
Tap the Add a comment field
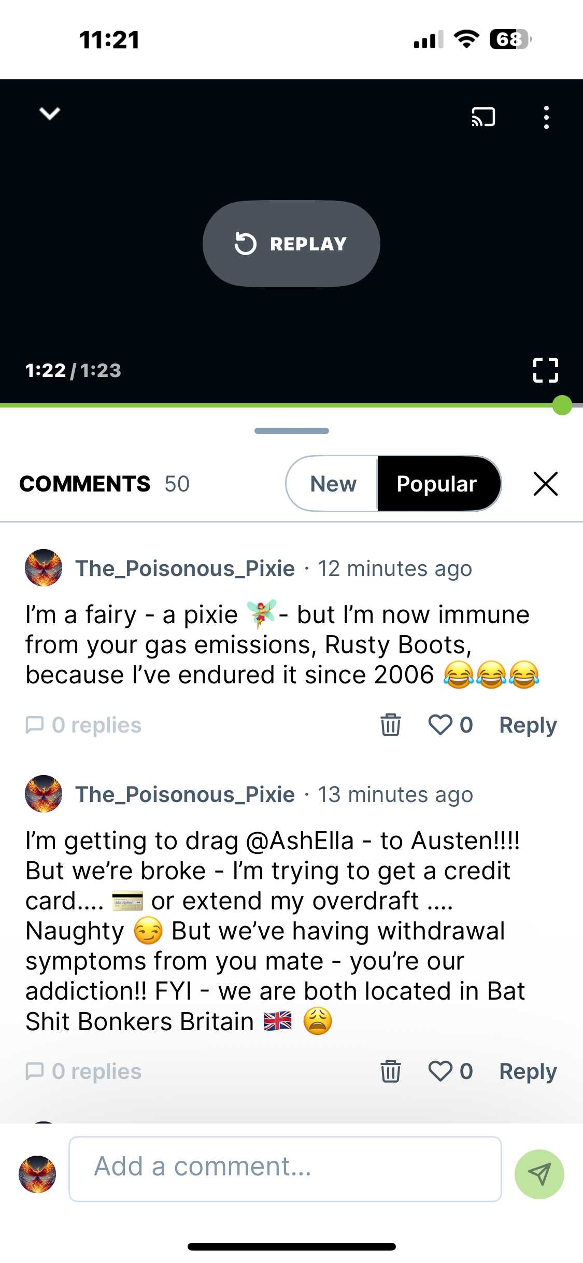pyautogui.click(x=285, y=1169)
